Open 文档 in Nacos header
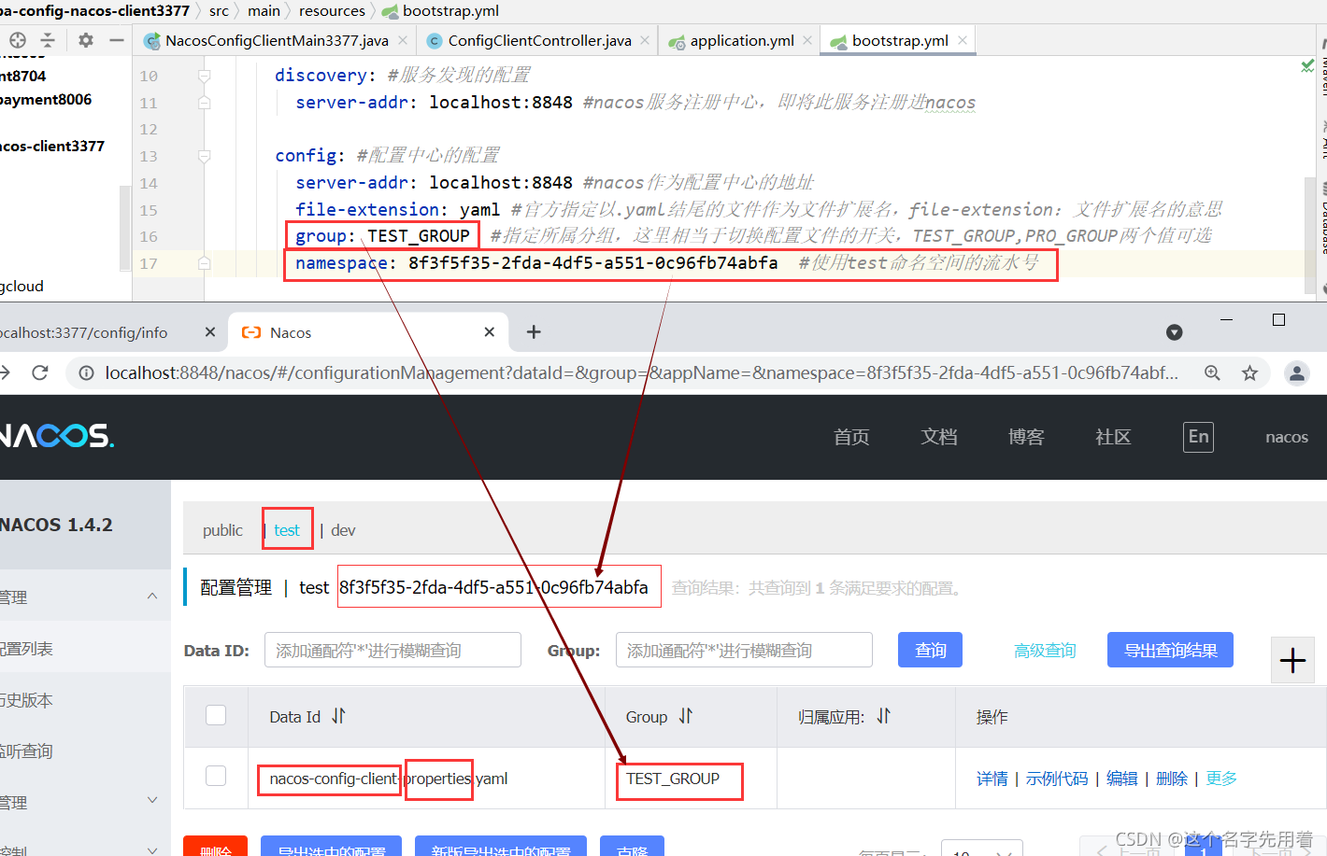Screen dimensions: 1327x856 pos(939,437)
